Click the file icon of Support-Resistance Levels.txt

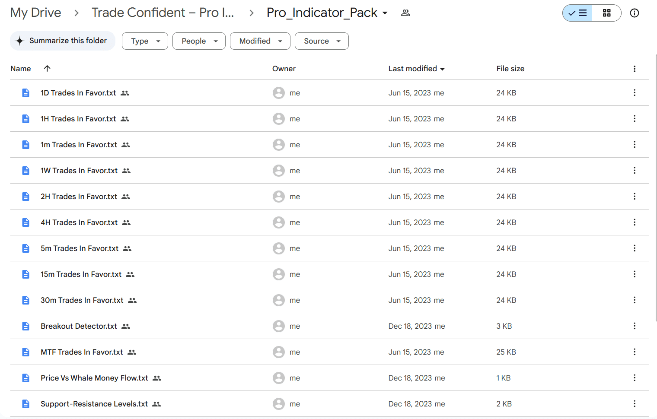point(26,404)
